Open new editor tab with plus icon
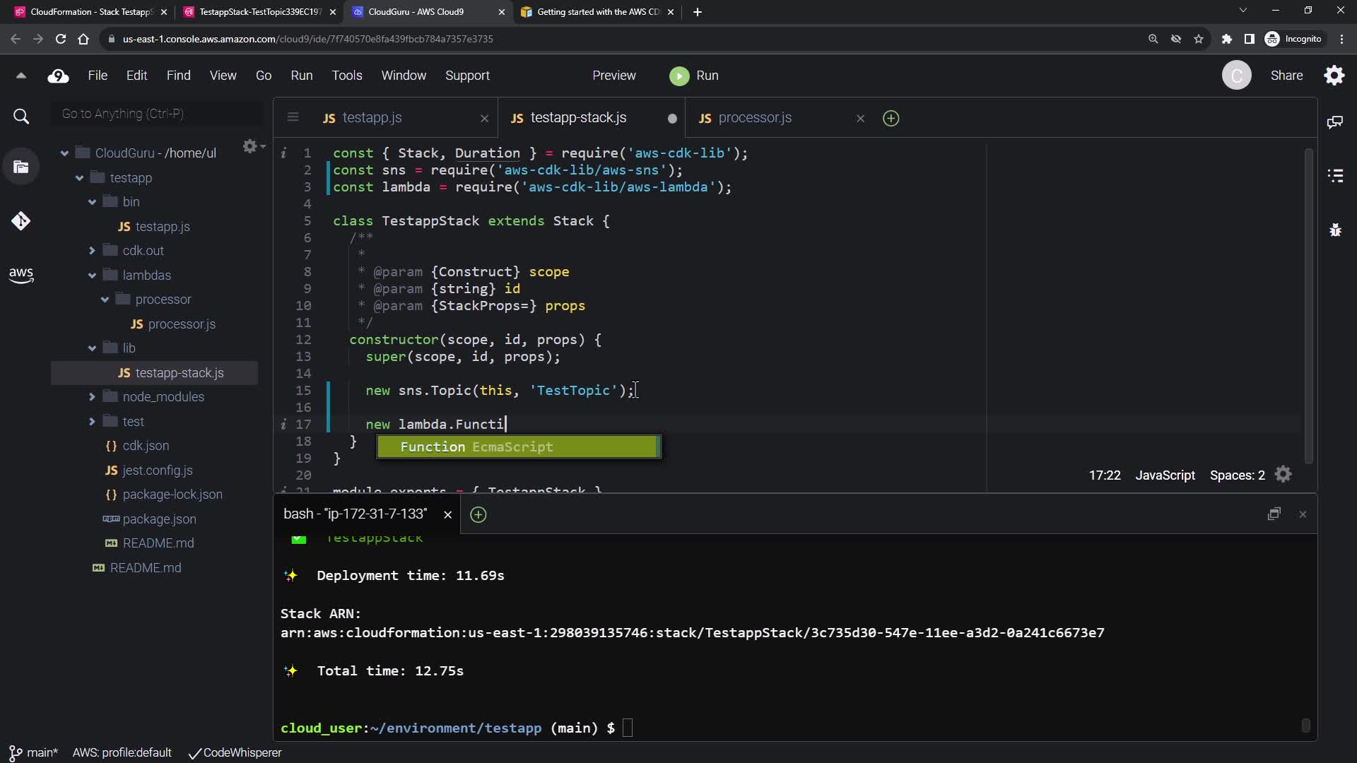 coord(891,119)
